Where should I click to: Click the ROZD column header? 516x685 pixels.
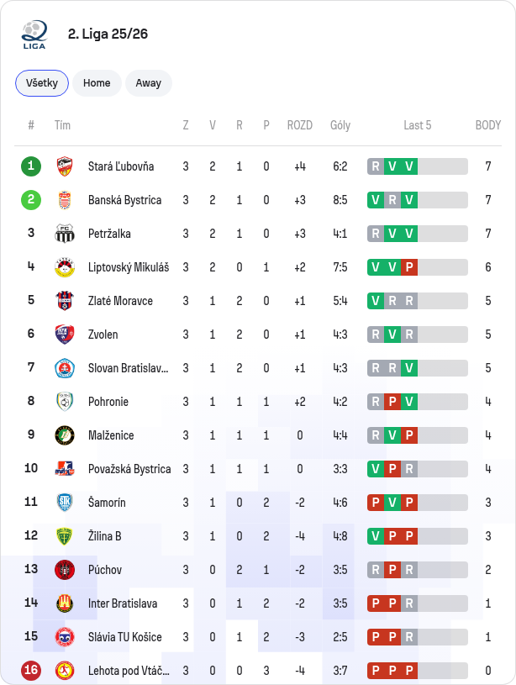300,125
